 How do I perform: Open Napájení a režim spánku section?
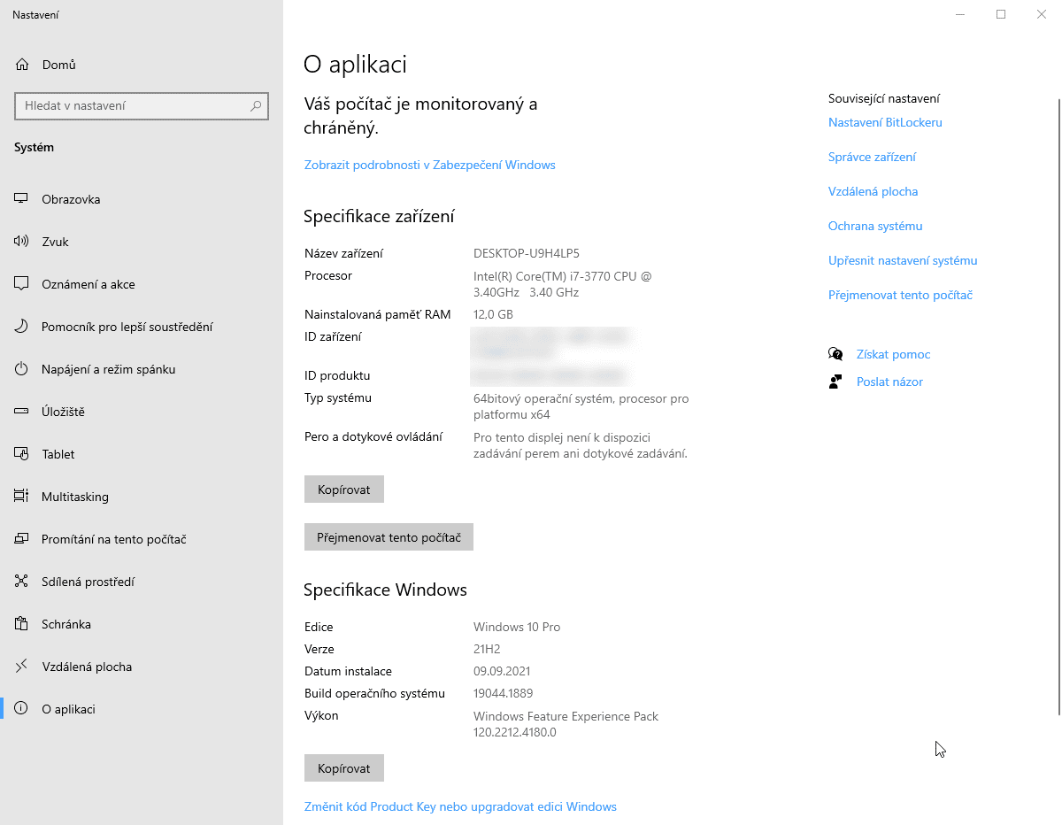click(108, 369)
